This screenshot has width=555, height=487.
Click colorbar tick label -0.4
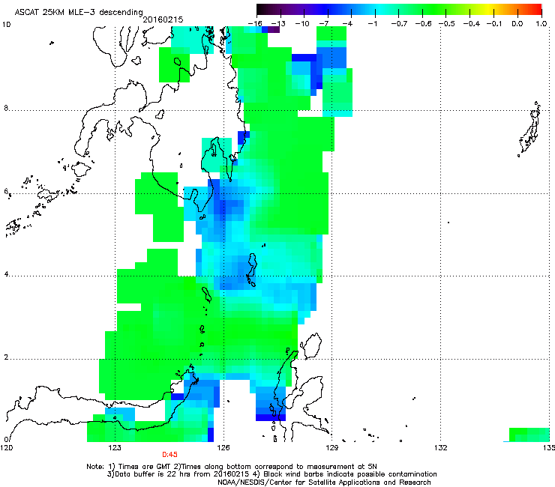click(x=471, y=24)
